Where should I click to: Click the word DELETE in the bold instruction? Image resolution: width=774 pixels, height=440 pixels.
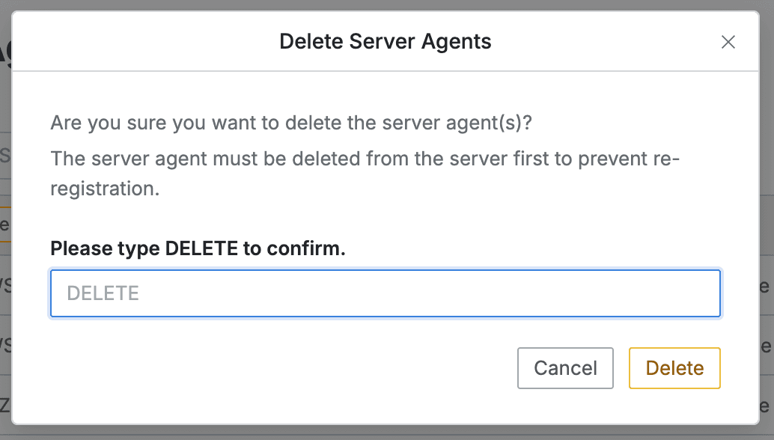click(201, 248)
